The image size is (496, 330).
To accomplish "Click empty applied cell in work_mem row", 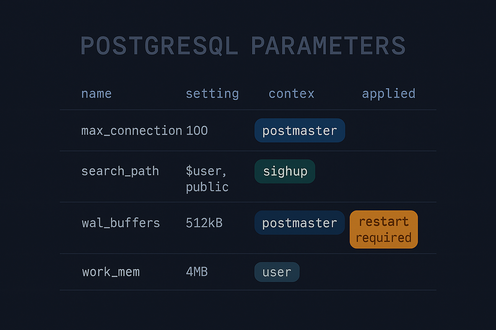I will tap(388, 272).
